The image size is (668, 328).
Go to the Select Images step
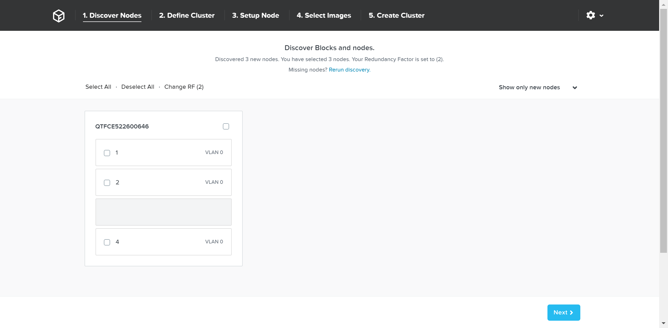pyautogui.click(x=324, y=15)
